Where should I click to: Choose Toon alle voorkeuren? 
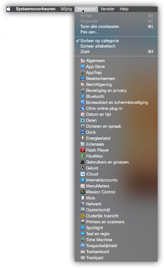(116, 26)
